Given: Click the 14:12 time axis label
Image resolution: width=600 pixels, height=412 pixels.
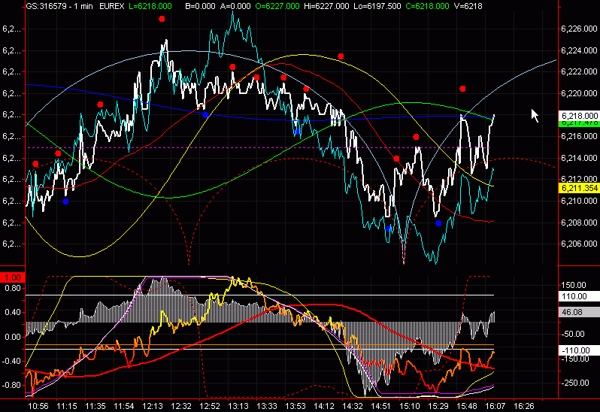Looking at the screenshot, I should tap(324, 406).
